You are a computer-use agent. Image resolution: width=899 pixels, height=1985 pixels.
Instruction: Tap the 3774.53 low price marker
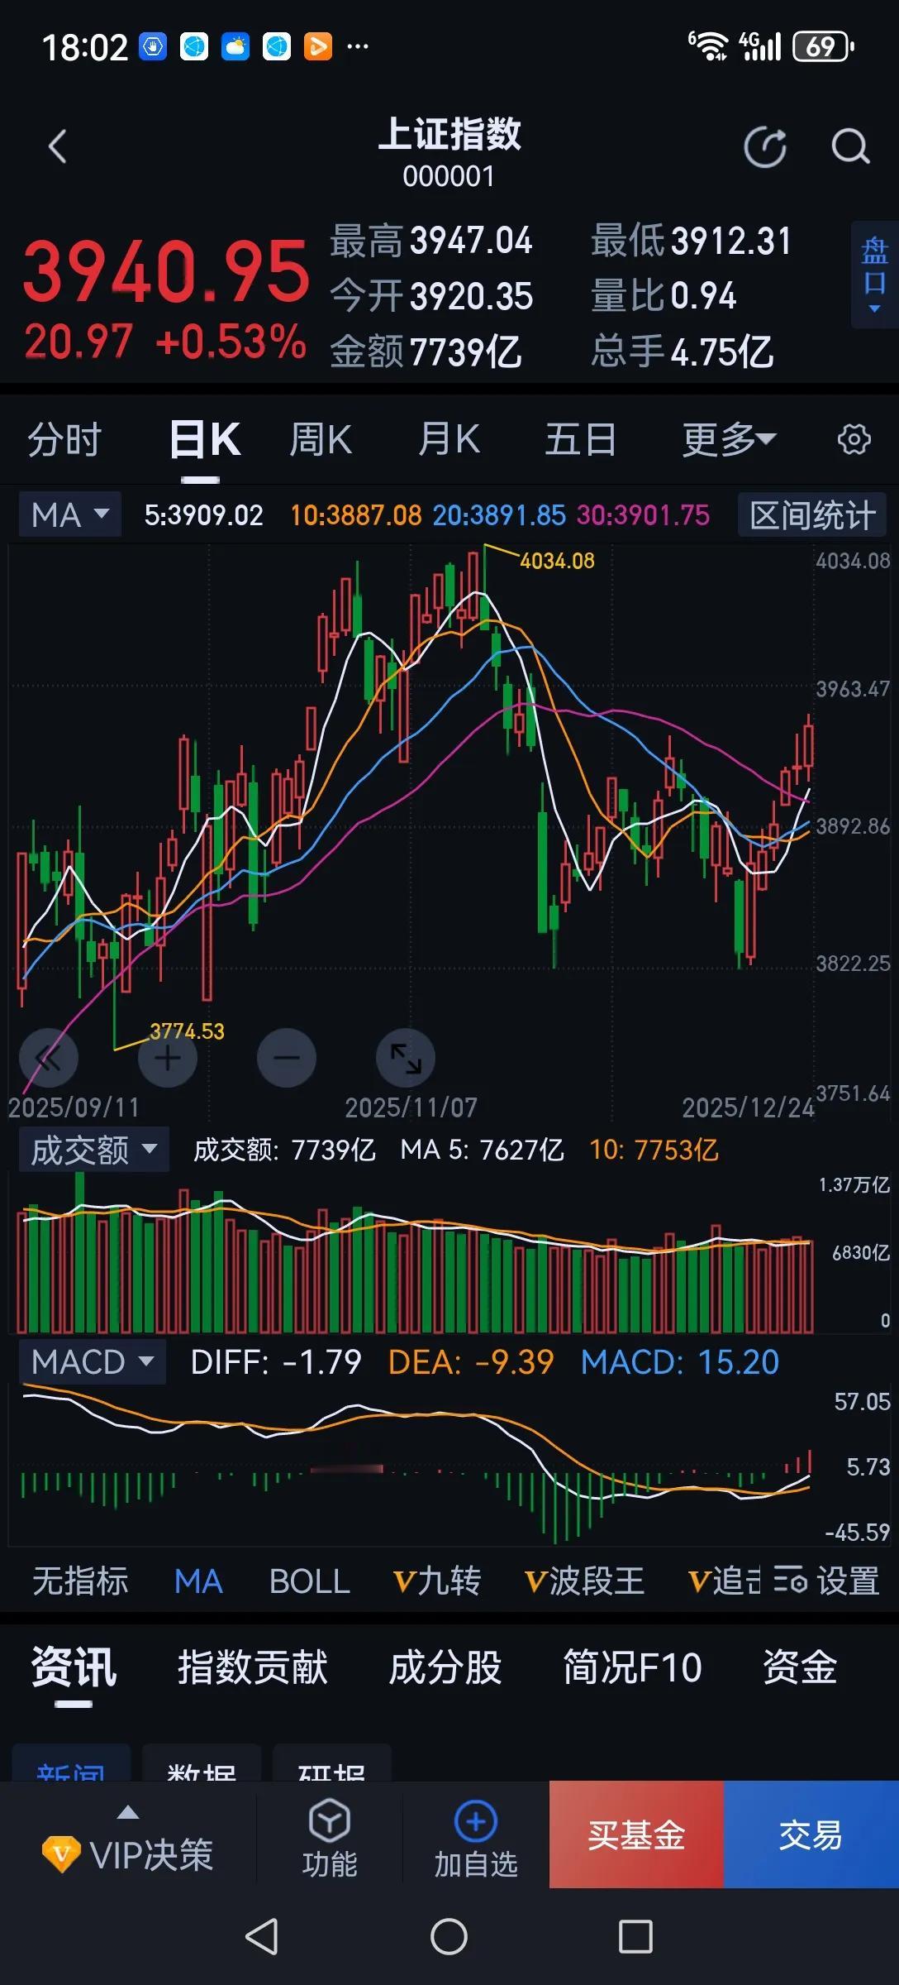187,1031
